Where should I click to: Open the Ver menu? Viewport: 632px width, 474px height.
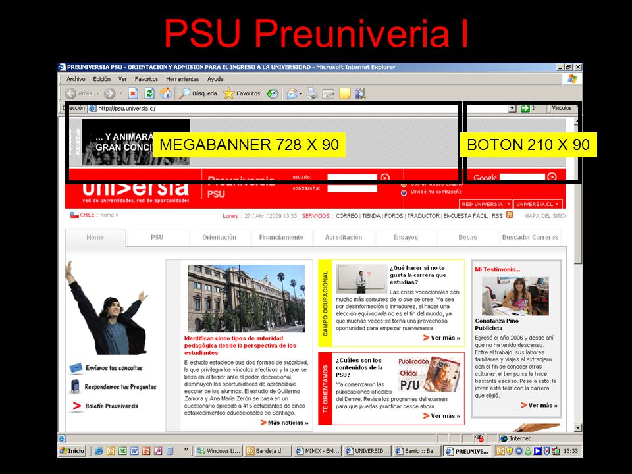click(x=122, y=79)
